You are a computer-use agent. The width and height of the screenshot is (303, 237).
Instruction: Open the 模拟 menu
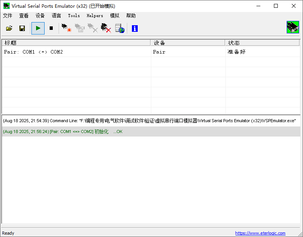pyautogui.click(x=114, y=16)
